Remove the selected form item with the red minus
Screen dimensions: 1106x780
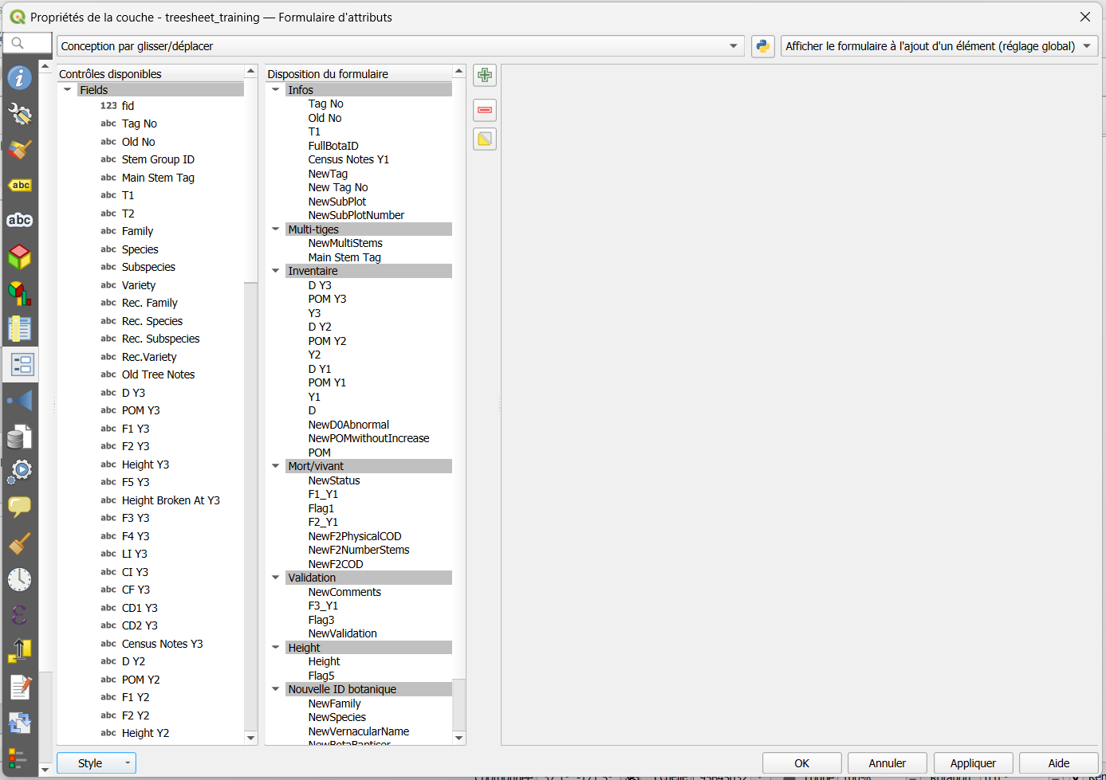[485, 110]
